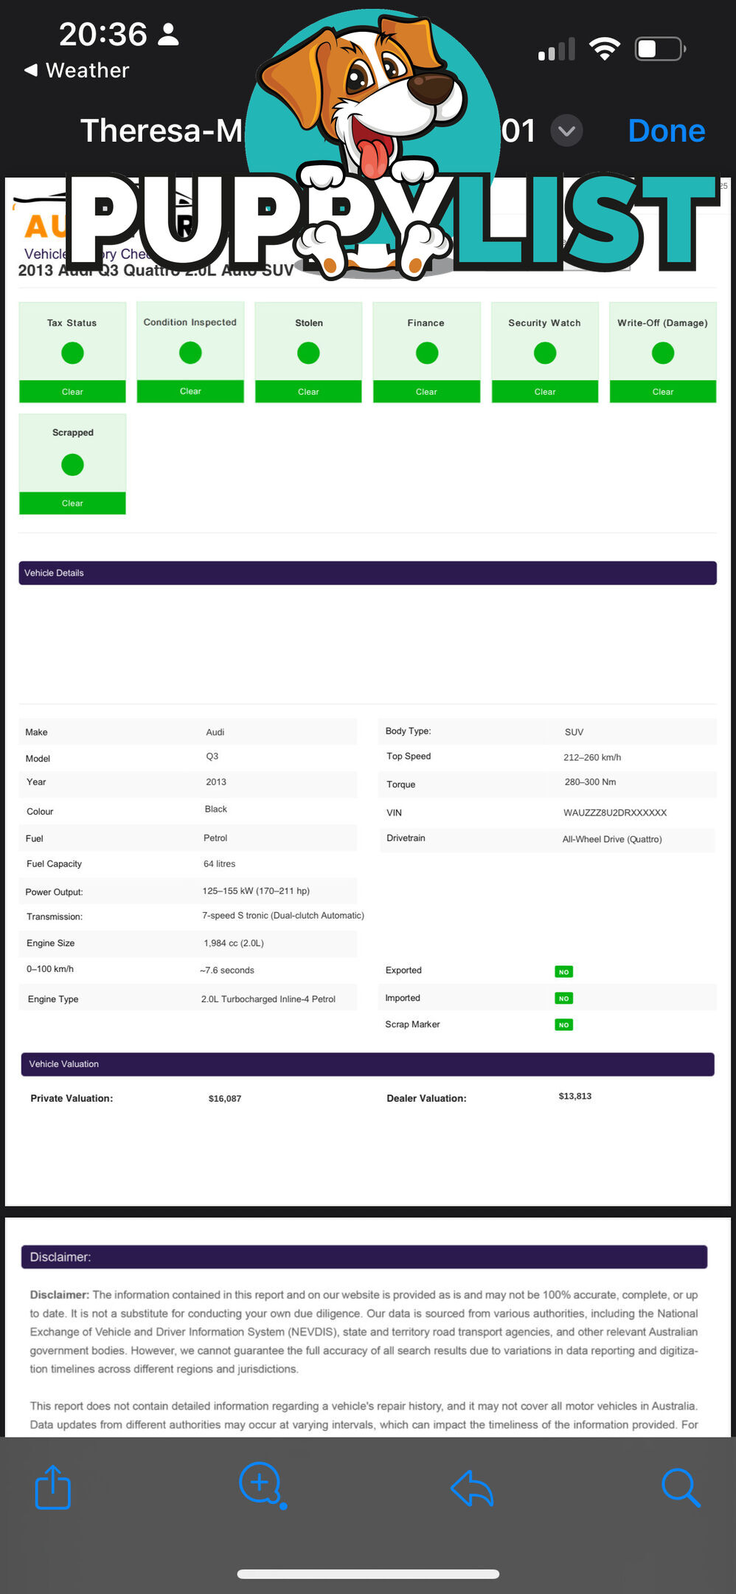Open the markup pen tool in the bottom toolbar

[x=263, y=1486]
